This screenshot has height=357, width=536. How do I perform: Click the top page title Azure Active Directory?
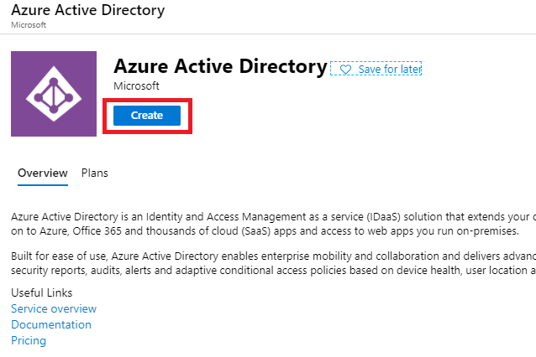tap(87, 11)
